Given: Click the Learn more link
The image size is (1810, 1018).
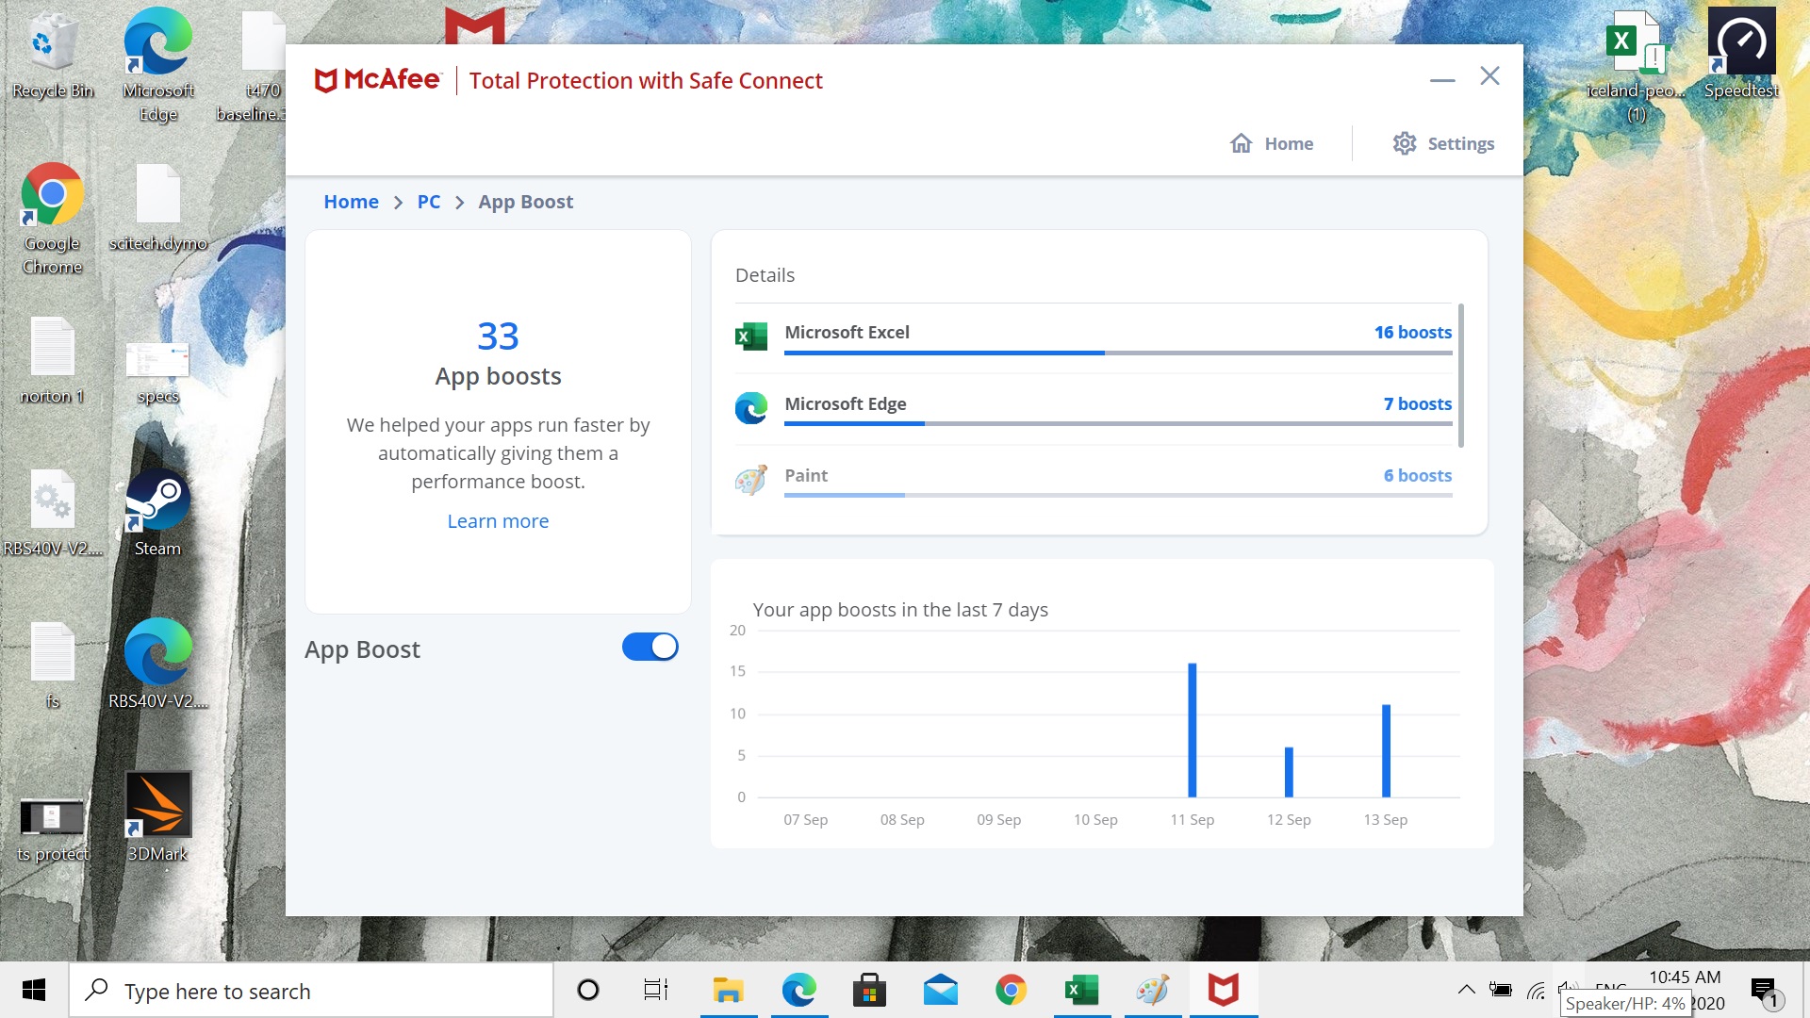Looking at the screenshot, I should click(x=497, y=521).
